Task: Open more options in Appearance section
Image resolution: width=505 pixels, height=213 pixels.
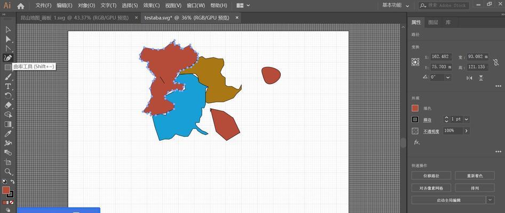Action: (x=498, y=152)
